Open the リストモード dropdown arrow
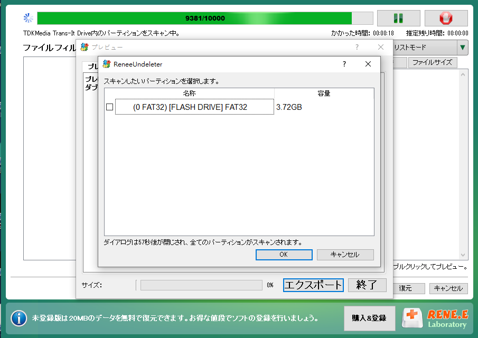 (463, 48)
